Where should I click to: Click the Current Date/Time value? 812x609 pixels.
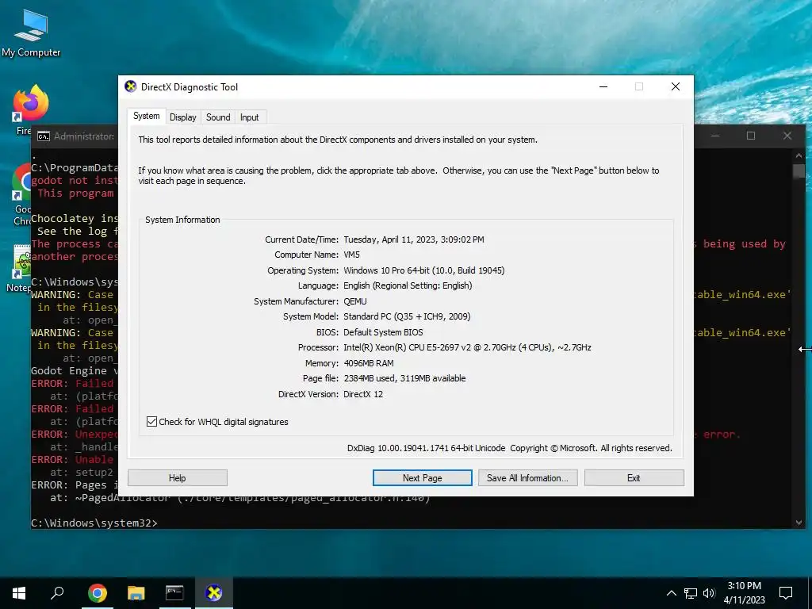414,239
